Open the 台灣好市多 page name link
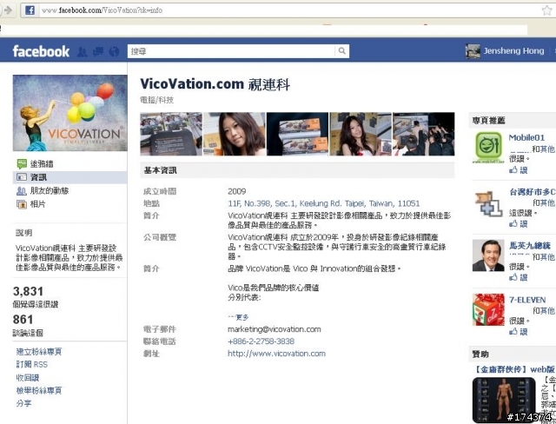Screen dimensions: 556x424 (x=533, y=192)
